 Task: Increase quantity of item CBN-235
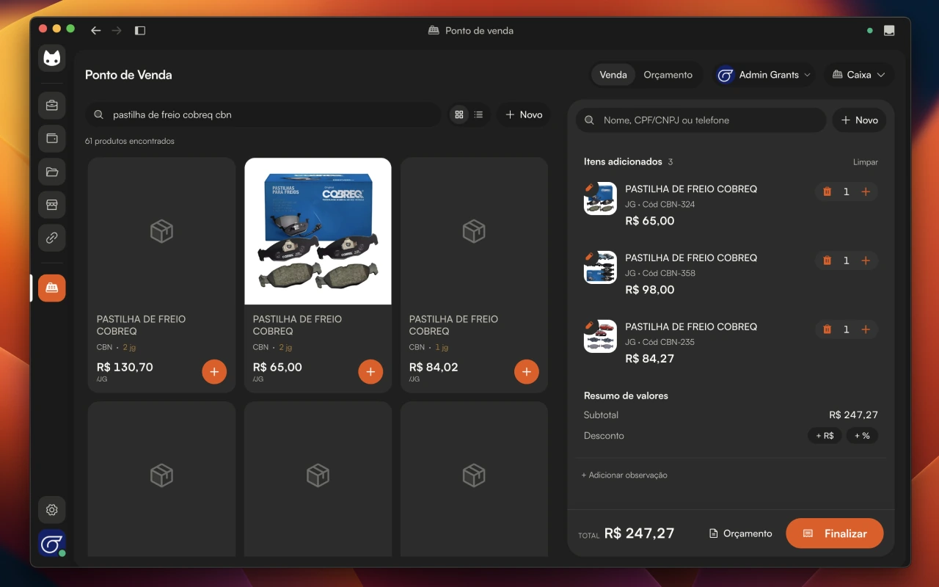click(x=866, y=329)
